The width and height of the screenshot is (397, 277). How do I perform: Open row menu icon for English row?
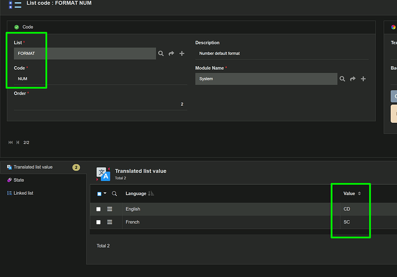(x=110, y=209)
